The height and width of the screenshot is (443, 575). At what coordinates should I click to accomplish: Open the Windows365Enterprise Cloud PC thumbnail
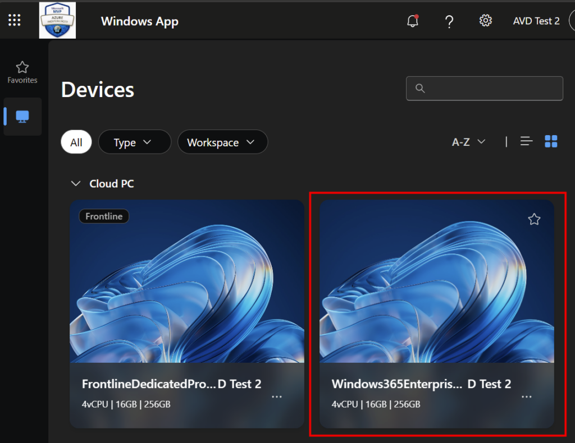click(436, 286)
